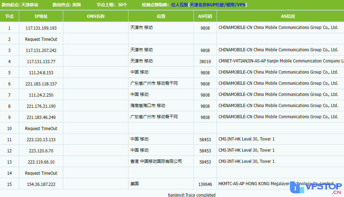The height and width of the screenshot is (197, 344).
Task: Click node number 15
Action: 9,184
